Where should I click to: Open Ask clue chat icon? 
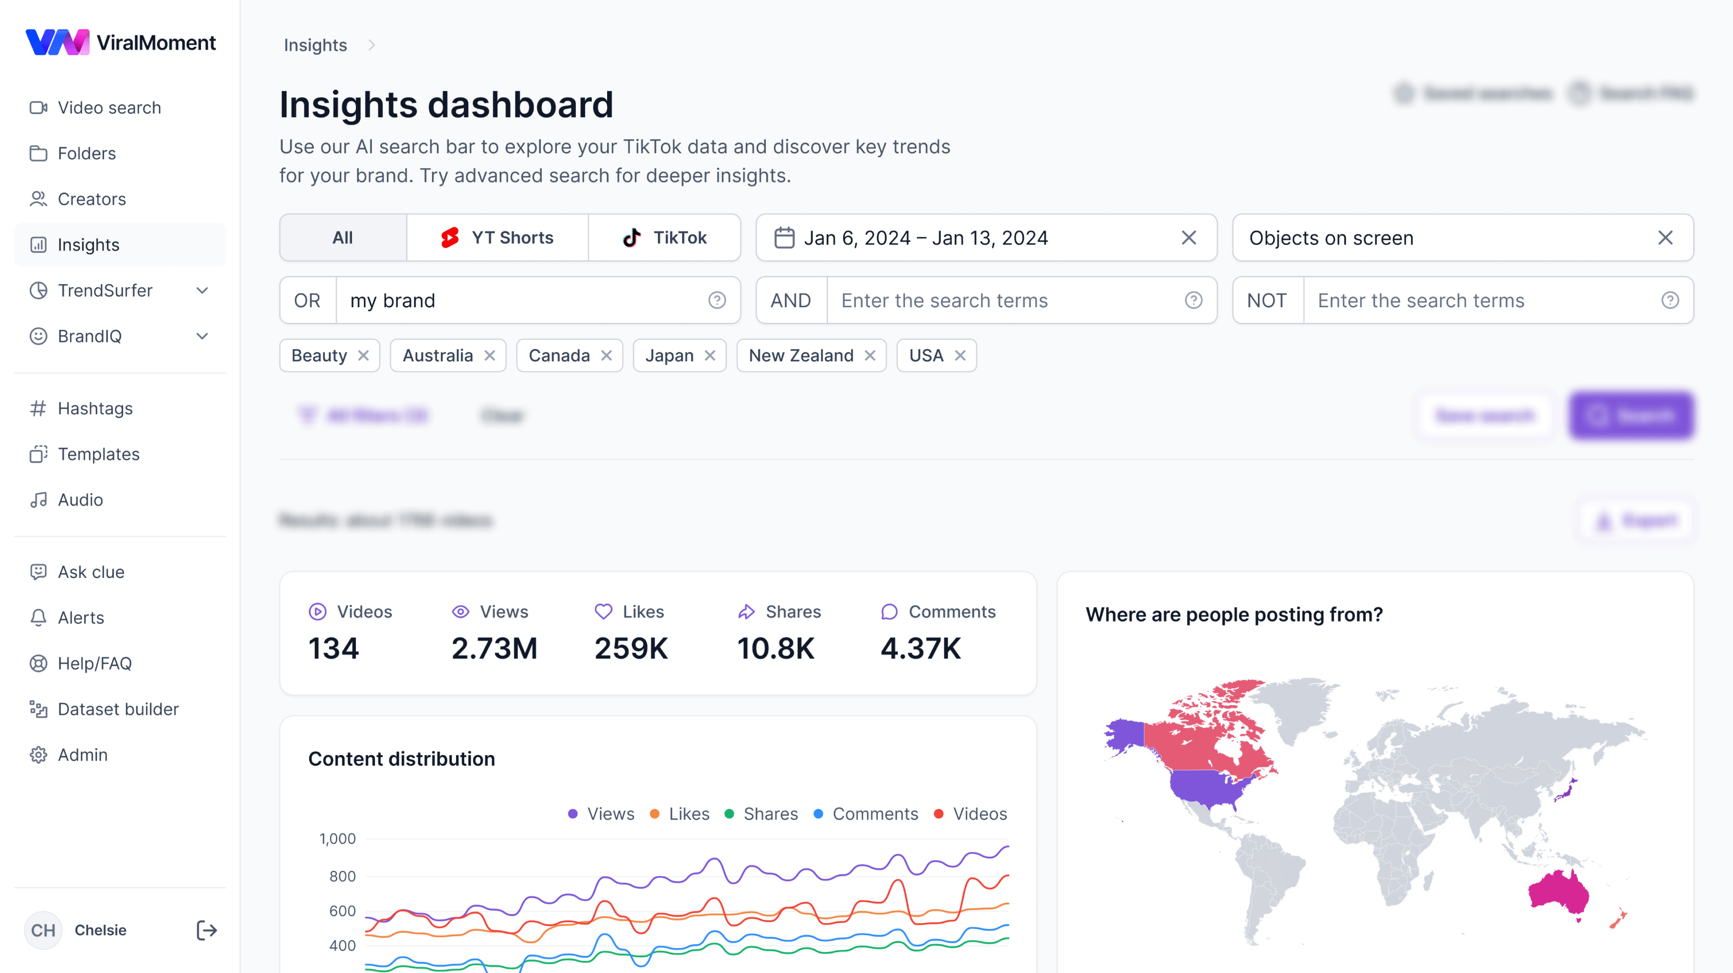click(x=38, y=572)
